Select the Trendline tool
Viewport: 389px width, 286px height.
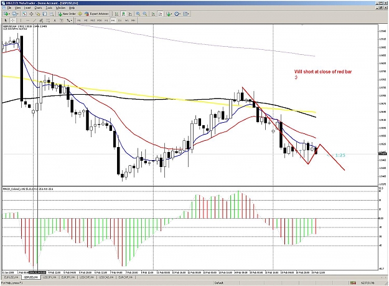[34, 21]
